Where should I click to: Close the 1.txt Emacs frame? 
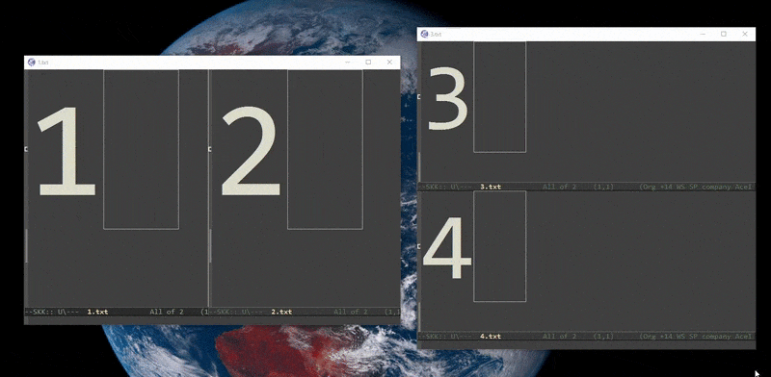click(x=389, y=63)
